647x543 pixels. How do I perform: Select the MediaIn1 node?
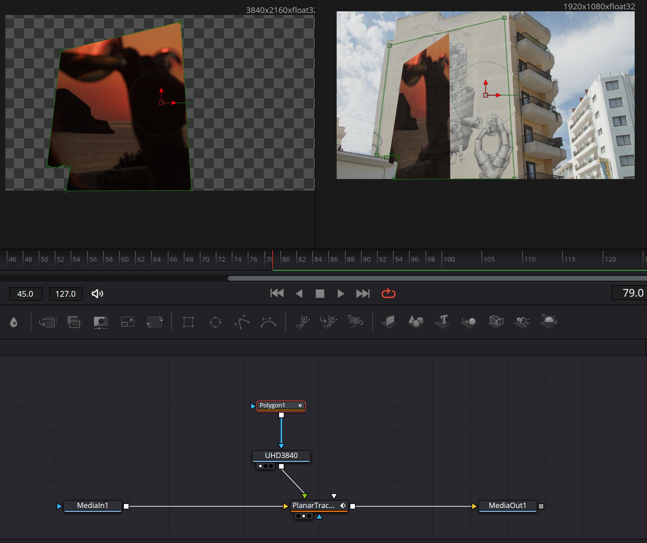[x=93, y=506]
